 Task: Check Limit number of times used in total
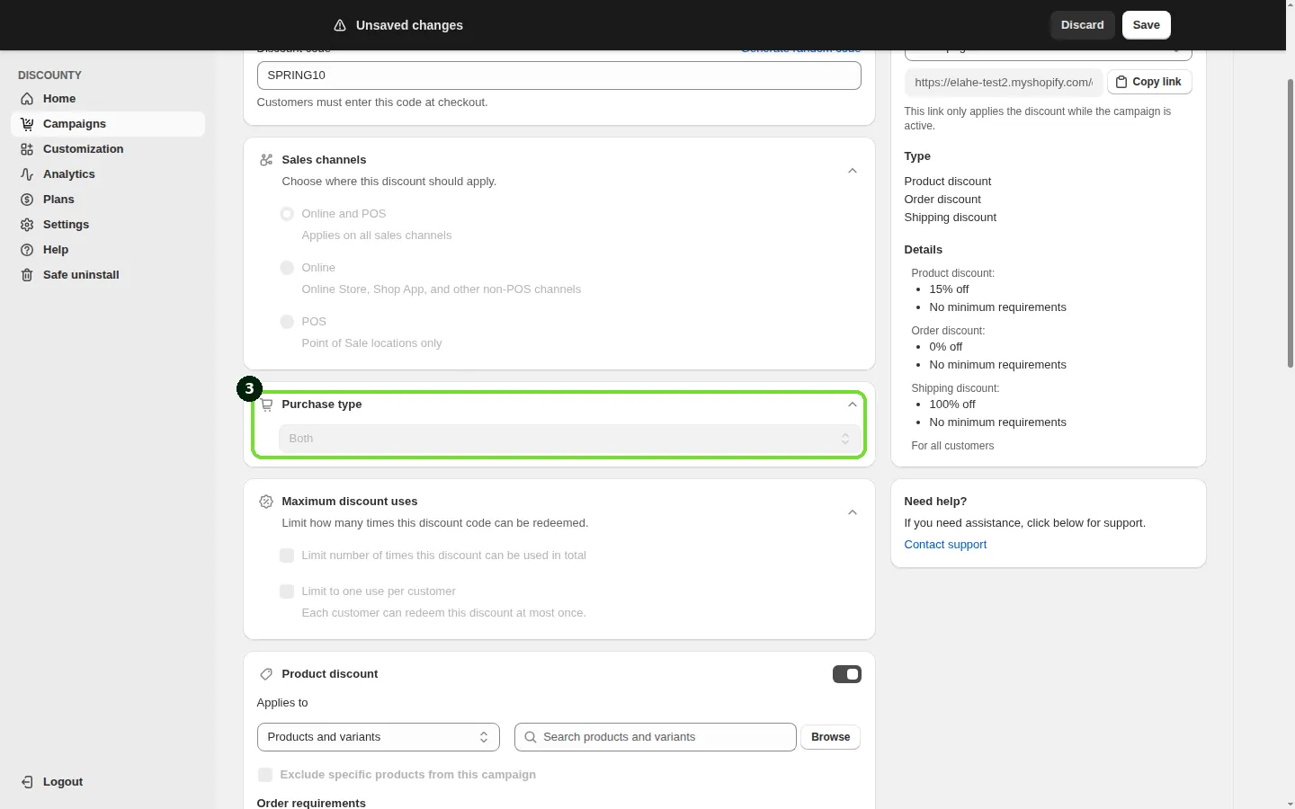[287, 556]
